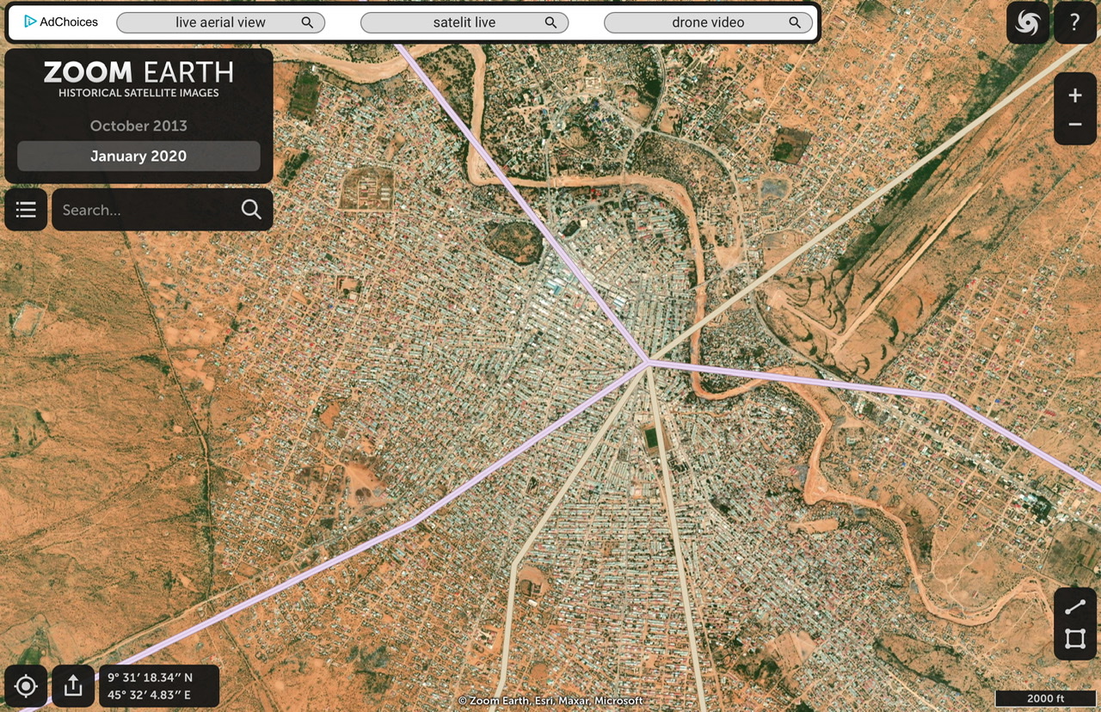Zoom out with the minus button

tap(1074, 125)
